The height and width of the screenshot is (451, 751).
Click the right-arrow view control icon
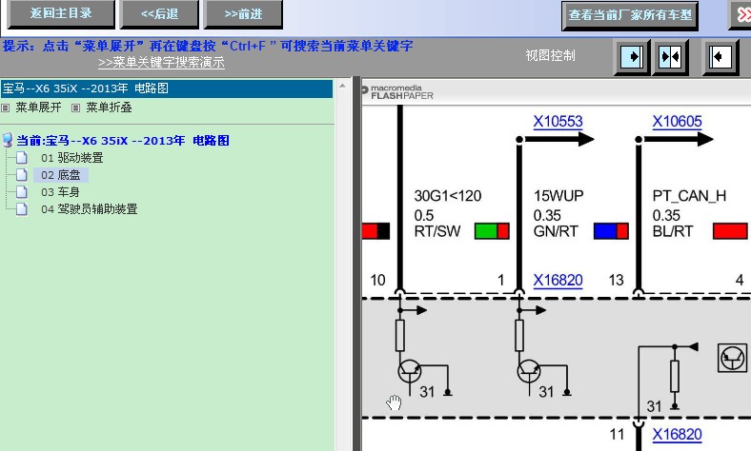632,57
